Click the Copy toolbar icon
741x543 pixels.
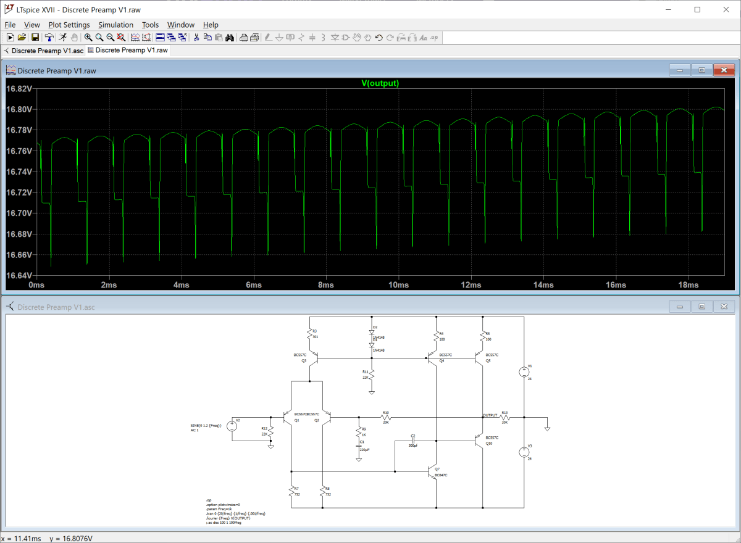tap(208, 38)
